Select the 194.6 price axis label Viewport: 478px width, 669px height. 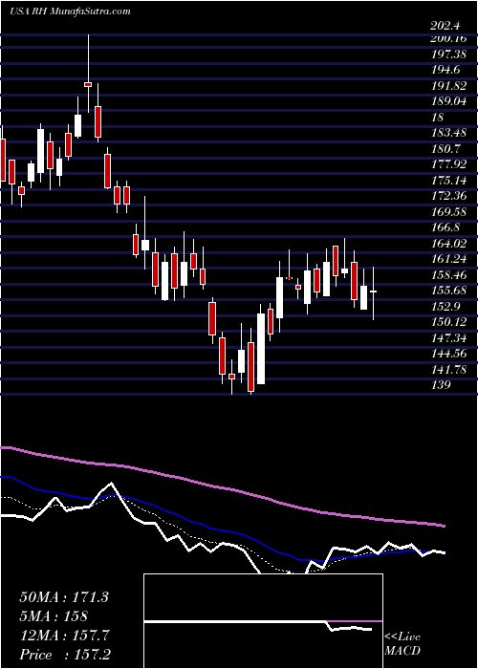click(x=445, y=70)
